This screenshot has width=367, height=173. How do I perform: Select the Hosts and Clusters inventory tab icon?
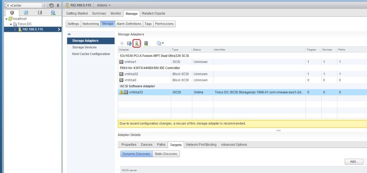(12, 13)
